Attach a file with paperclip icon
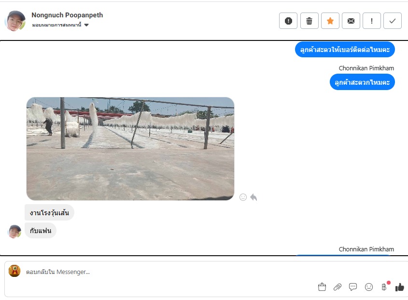The width and height of the screenshot is (408, 300). pos(338,287)
